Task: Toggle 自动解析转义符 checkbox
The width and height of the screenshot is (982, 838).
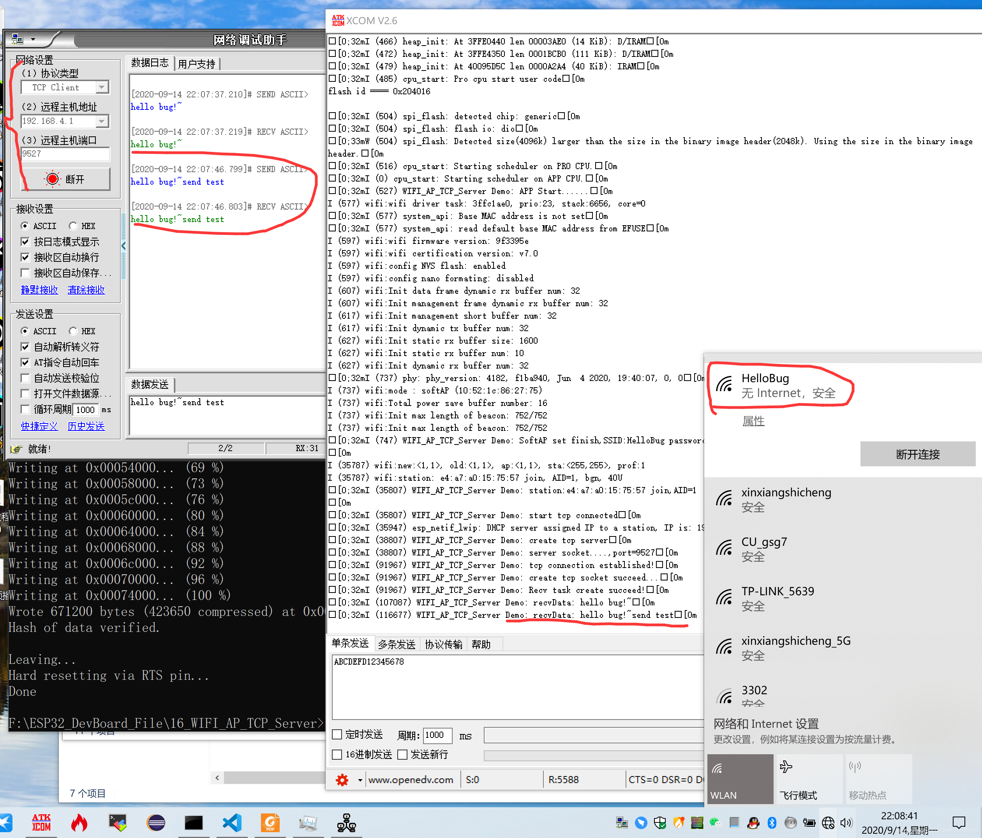Action: tap(25, 347)
